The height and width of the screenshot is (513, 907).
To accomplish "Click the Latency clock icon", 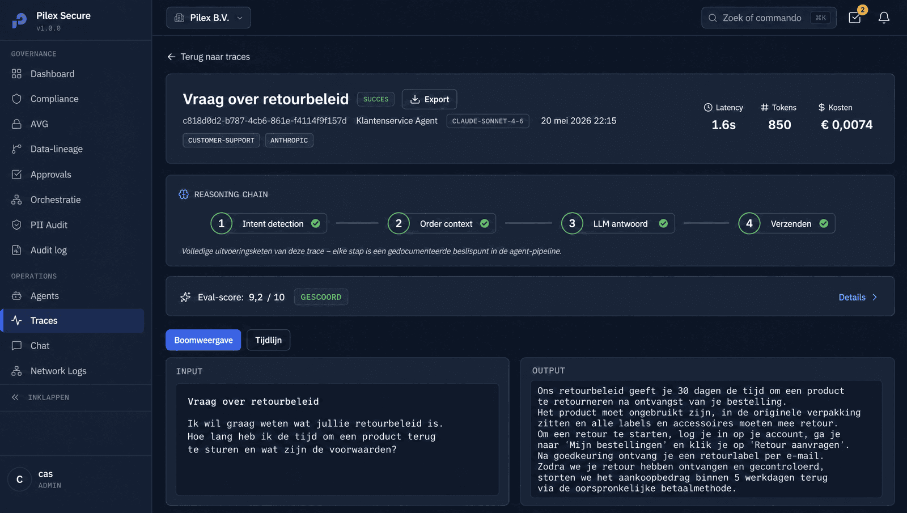I will (x=708, y=107).
